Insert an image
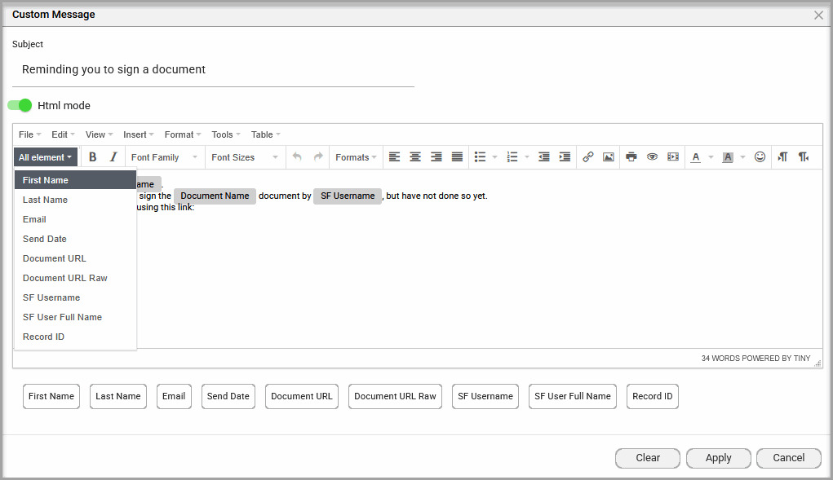This screenshot has width=833, height=480. (609, 157)
